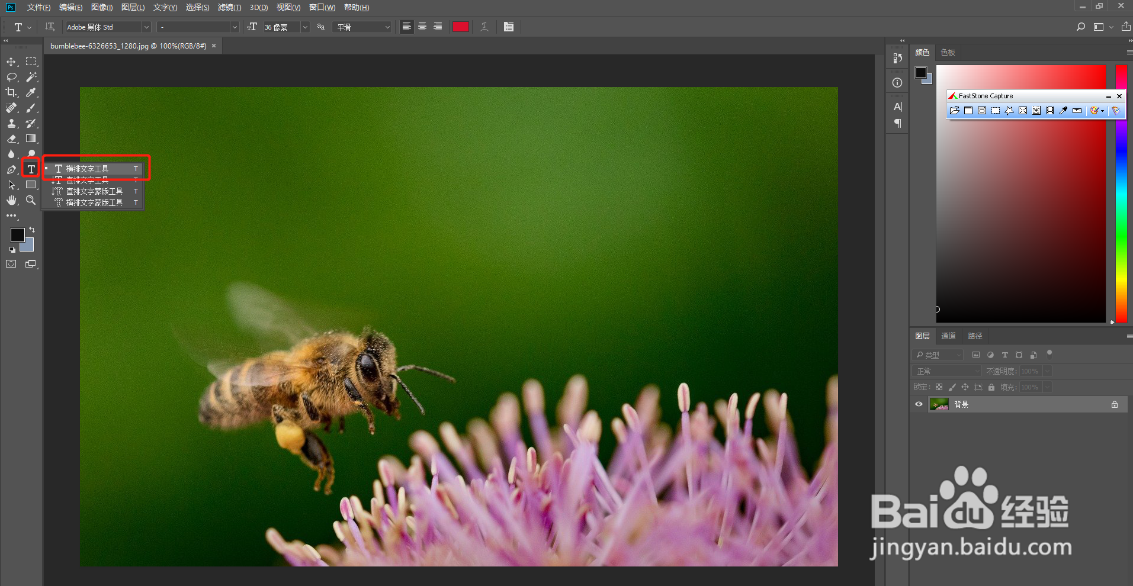1133x586 pixels.
Task: Switch to the 色板 tab
Action: [948, 52]
